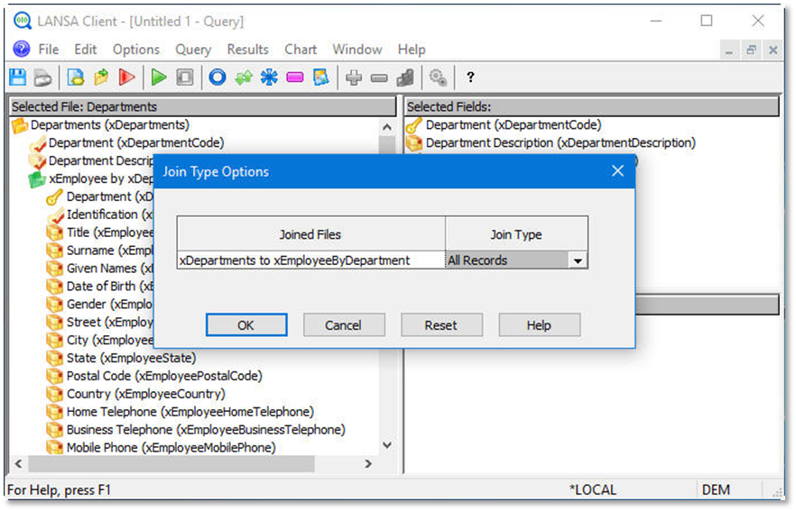The width and height of the screenshot is (796, 511).
Task: Click the question mark help toolbar icon
Action: pyautogui.click(x=470, y=78)
